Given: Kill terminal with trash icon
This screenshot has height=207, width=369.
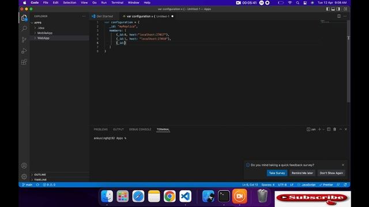Looking at the screenshot, I should point(334,129).
